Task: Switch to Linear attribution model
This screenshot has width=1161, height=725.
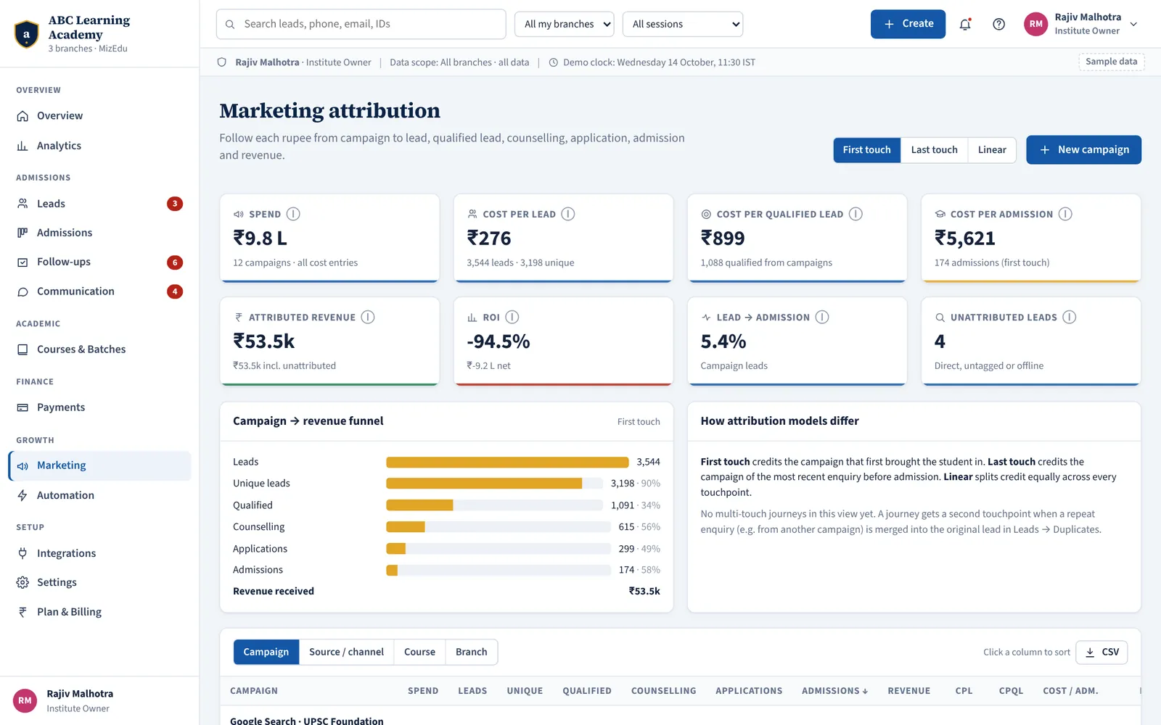Action: point(992,150)
